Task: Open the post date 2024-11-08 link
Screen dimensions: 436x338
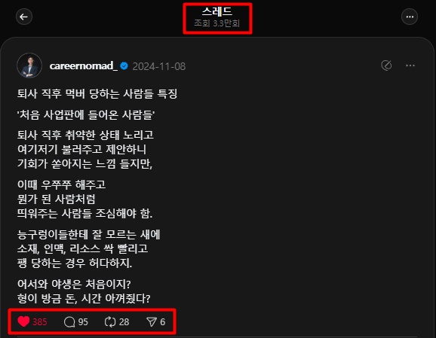Action: pos(158,66)
